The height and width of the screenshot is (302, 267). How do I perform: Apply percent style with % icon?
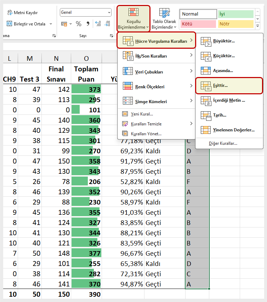[x=78, y=24]
